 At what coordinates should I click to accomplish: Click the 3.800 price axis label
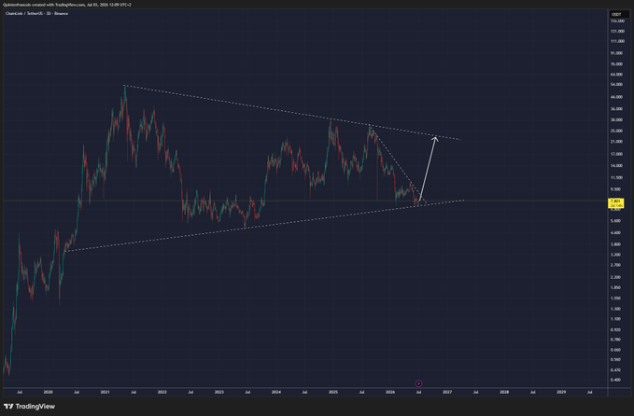coord(616,244)
